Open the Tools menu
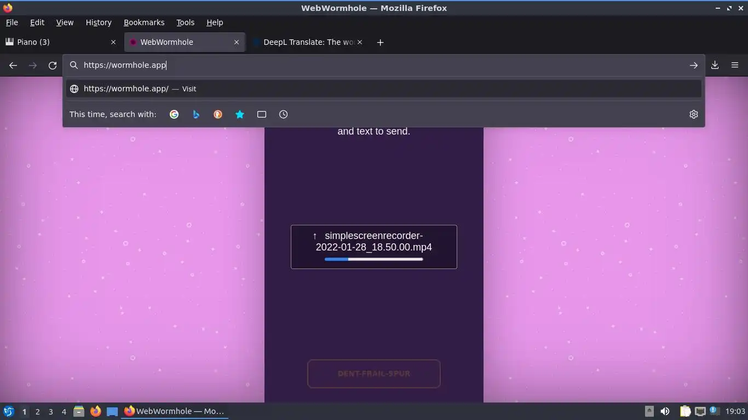The width and height of the screenshot is (748, 420). 185,22
